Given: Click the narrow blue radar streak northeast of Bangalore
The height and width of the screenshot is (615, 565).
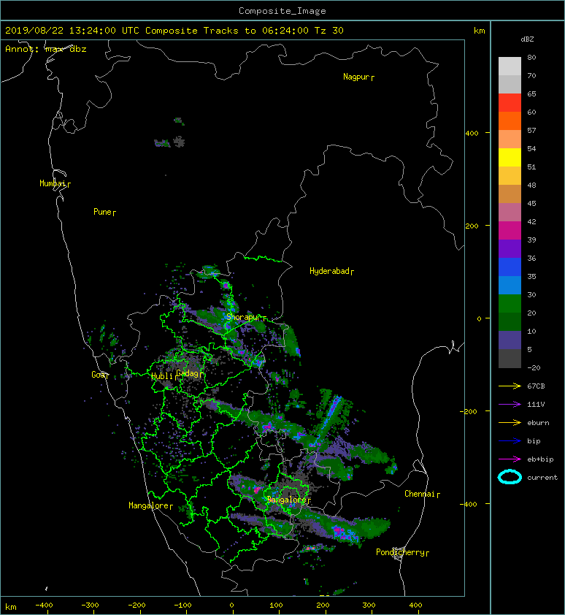Looking at the screenshot, I should pos(328,421).
